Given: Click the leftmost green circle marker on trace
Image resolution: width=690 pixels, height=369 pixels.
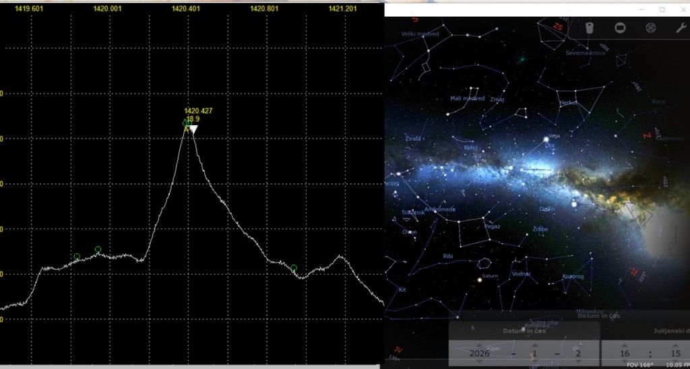Looking at the screenshot, I should [77, 257].
